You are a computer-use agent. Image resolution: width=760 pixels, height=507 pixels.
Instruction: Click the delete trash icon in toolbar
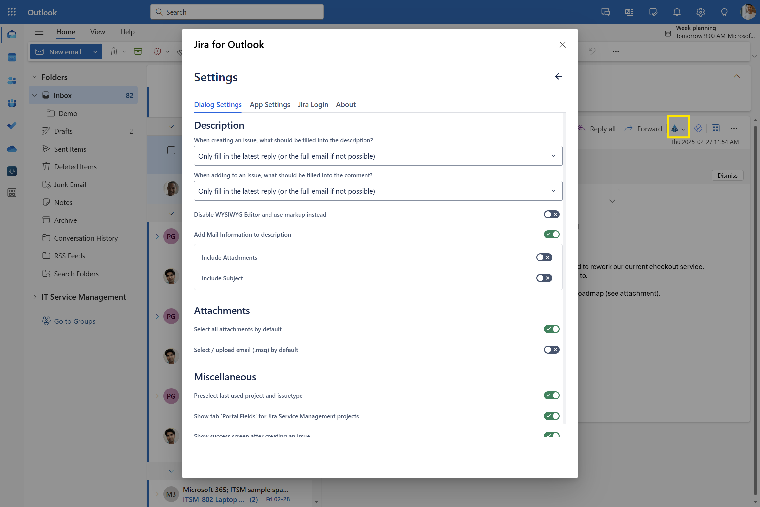[x=114, y=51]
